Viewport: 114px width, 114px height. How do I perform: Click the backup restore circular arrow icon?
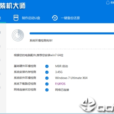[x=55, y=18]
